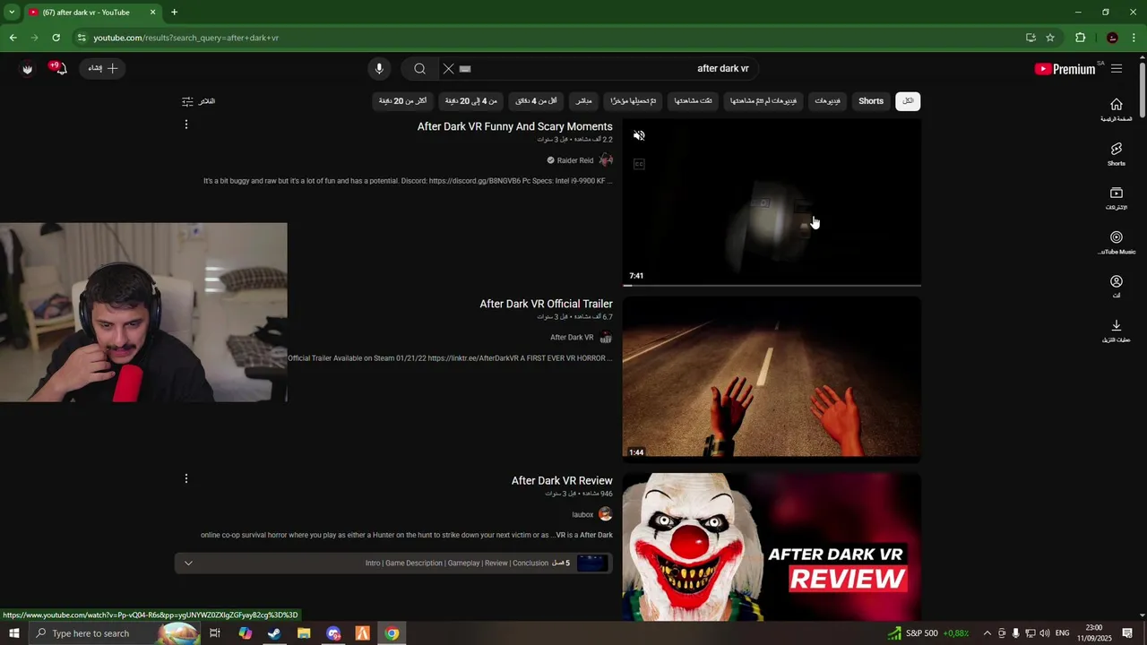The height and width of the screenshot is (645, 1147).
Task: Open the account avatar at top left
Action: click(x=27, y=69)
